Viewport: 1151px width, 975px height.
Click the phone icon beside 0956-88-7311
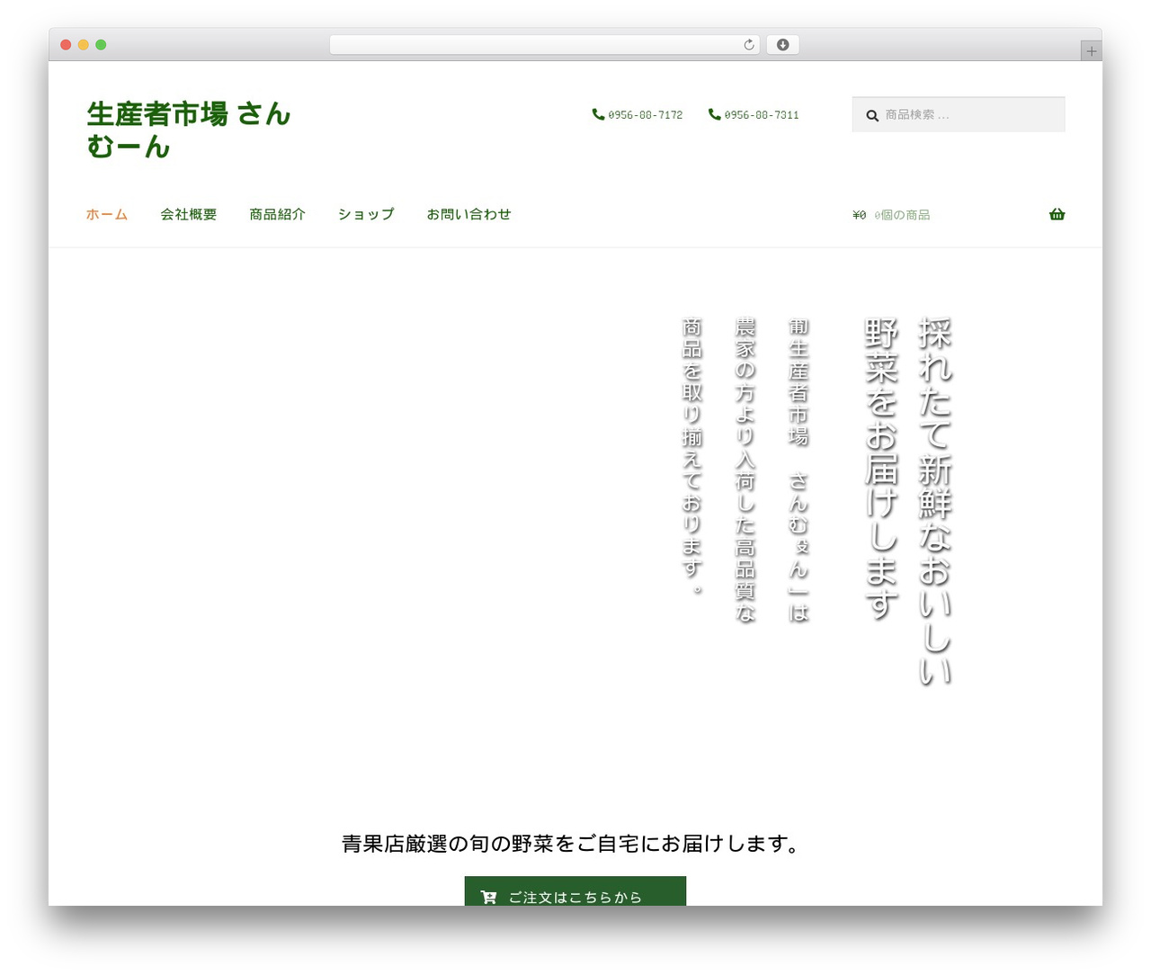coord(714,114)
